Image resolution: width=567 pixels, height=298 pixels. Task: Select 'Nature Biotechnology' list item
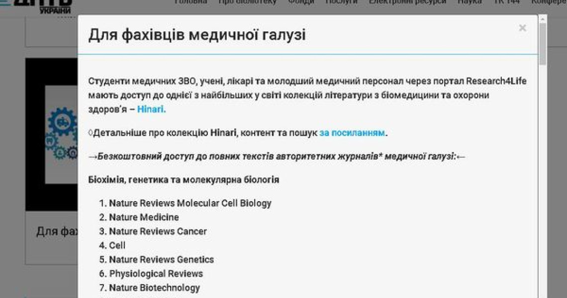tap(154, 288)
